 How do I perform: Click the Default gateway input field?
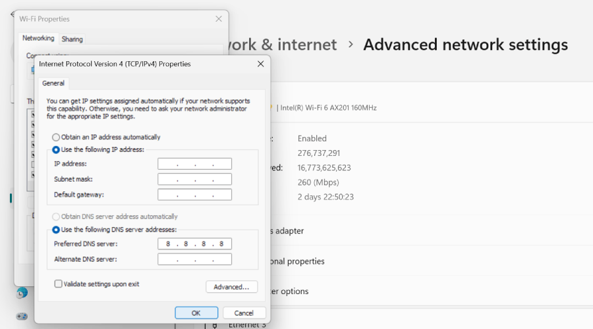coord(195,195)
